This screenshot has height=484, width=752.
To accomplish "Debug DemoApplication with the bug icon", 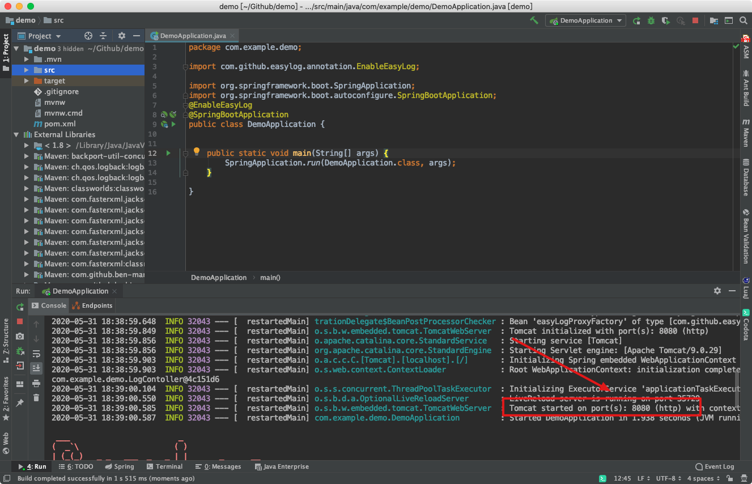I will point(651,20).
